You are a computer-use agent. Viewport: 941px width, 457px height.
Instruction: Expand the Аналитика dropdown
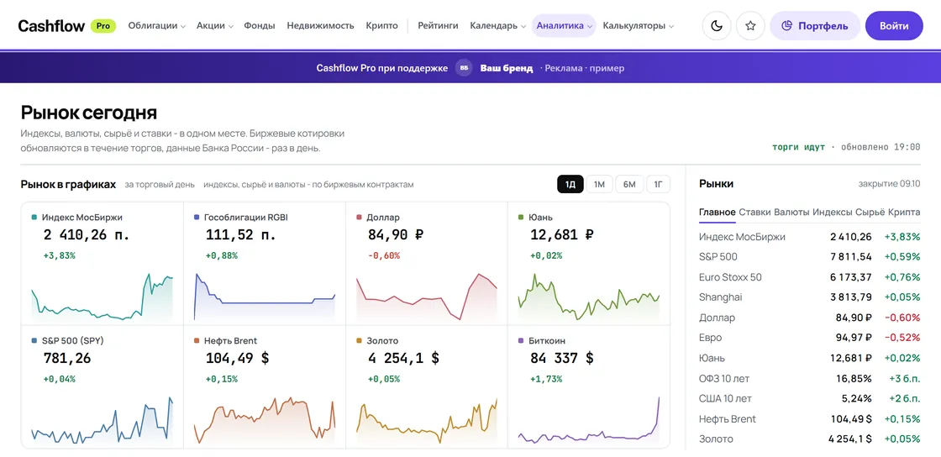[x=564, y=26]
